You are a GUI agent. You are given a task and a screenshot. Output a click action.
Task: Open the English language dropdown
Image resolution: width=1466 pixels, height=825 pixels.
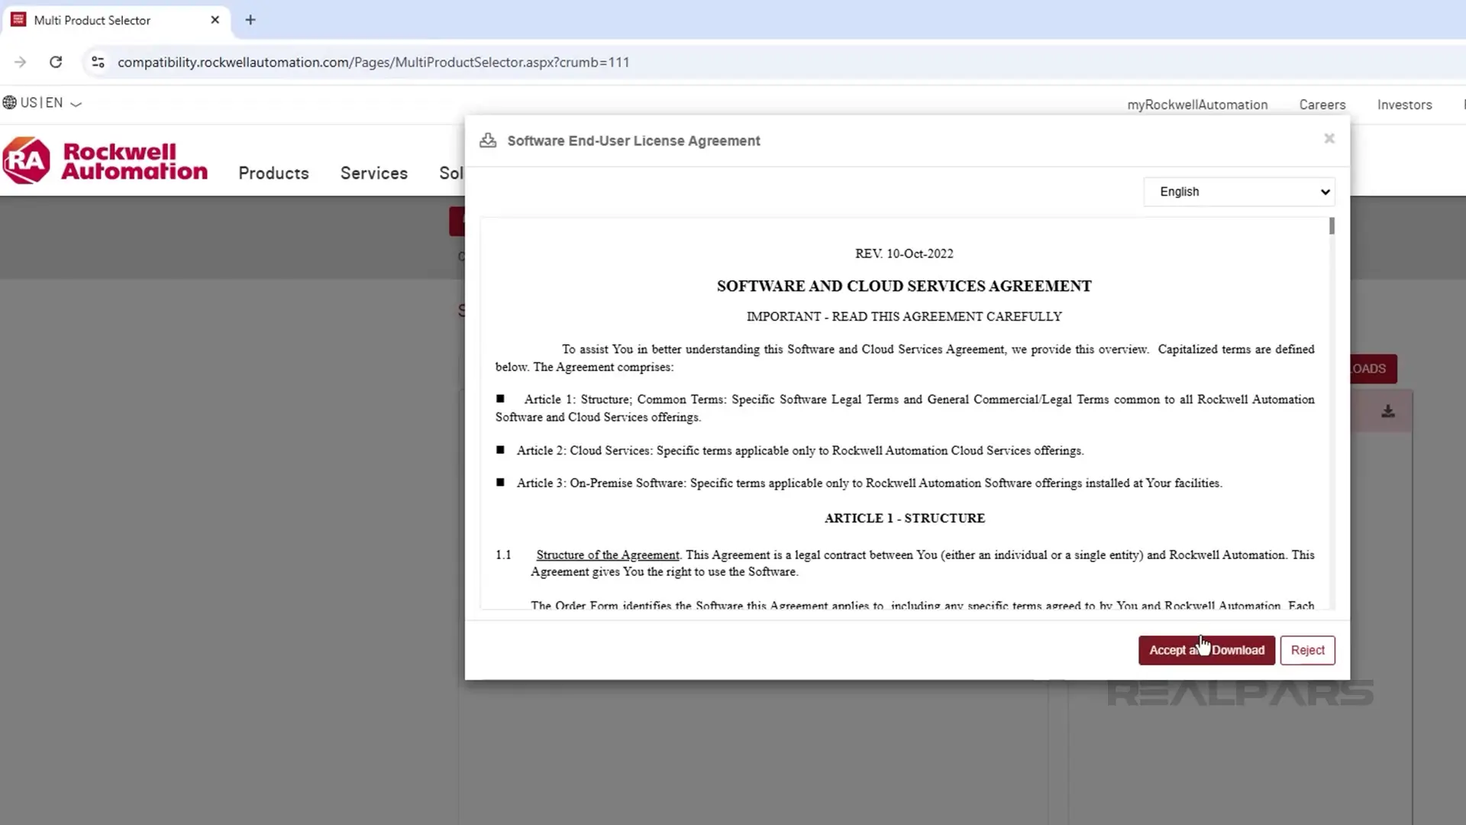[x=1239, y=192]
